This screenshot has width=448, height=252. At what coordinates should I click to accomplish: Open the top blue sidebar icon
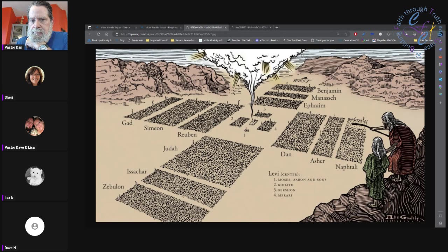pos(440,49)
